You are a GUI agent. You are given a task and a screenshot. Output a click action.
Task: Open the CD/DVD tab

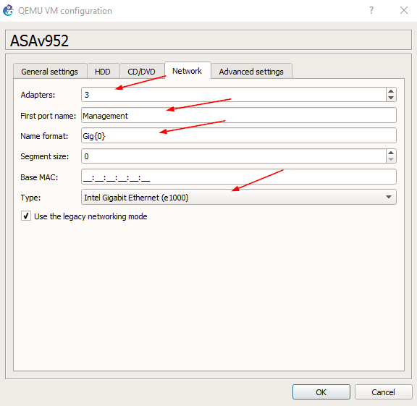(x=141, y=72)
